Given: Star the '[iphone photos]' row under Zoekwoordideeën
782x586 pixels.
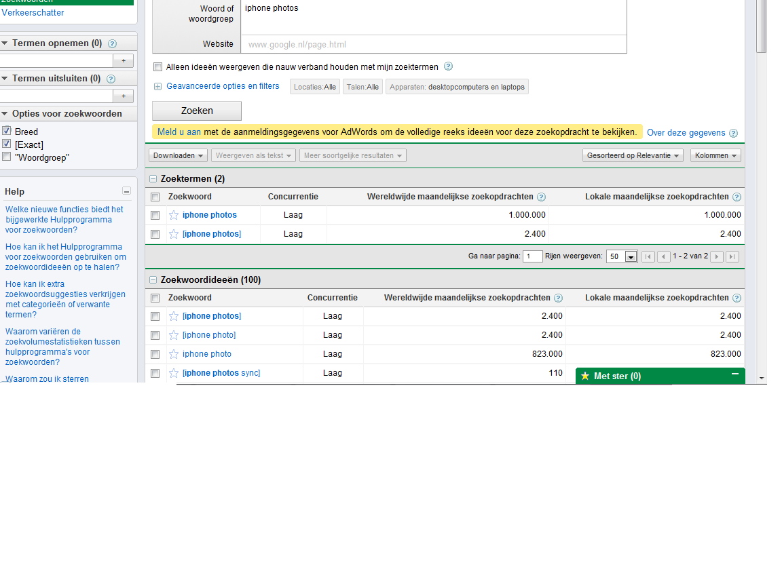Looking at the screenshot, I should click(174, 317).
